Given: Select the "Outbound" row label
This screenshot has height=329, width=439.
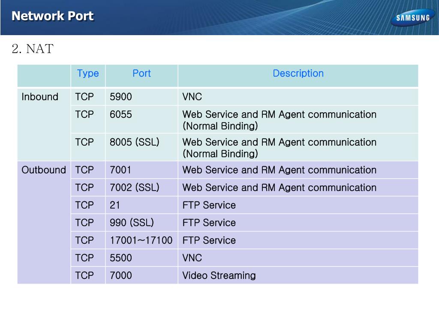Looking at the screenshot, I should point(44,170).
